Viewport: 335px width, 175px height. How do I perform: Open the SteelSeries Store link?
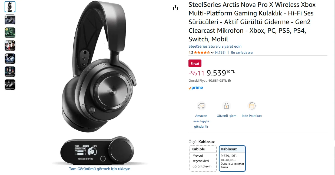pos(215,46)
